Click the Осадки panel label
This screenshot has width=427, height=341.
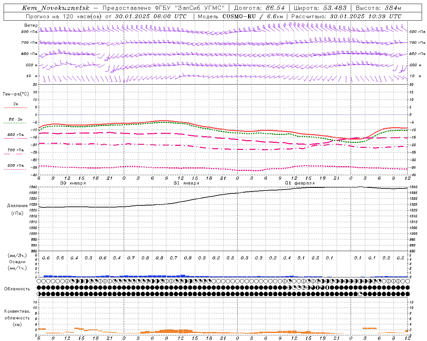(17, 262)
